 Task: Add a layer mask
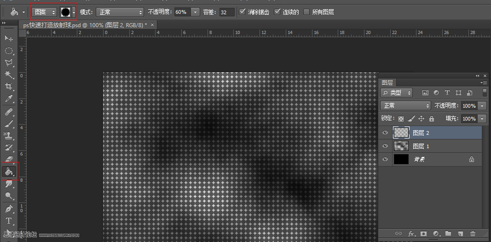(424, 234)
